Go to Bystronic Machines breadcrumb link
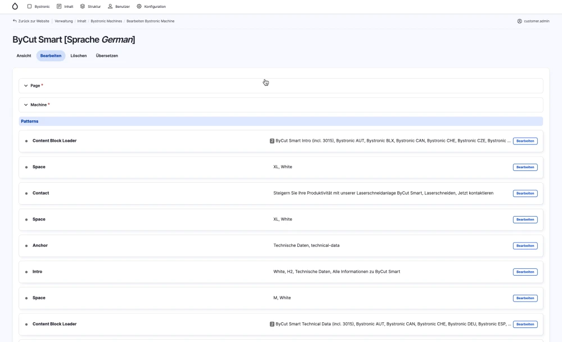The image size is (562, 342). (106, 21)
